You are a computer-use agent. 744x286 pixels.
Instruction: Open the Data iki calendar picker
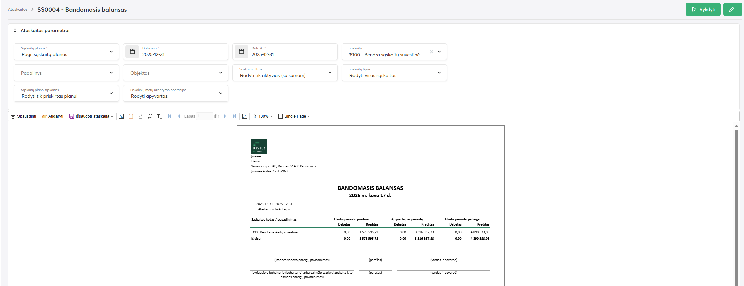tap(241, 52)
